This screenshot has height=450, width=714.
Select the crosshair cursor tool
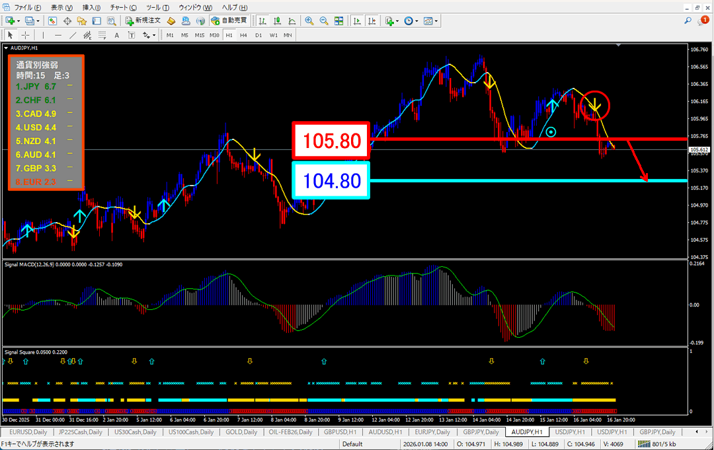[x=25, y=35]
